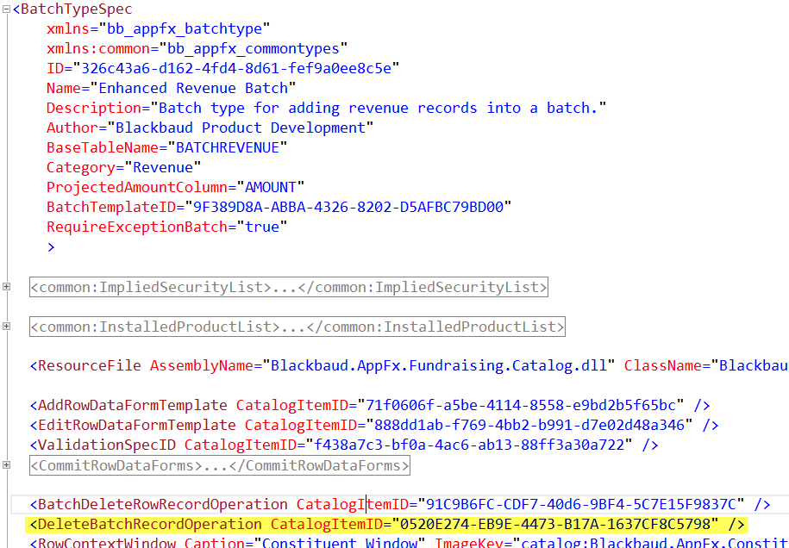The height and width of the screenshot is (548, 789).
Task: Click the Description attribute name
Action: point(94,108)
